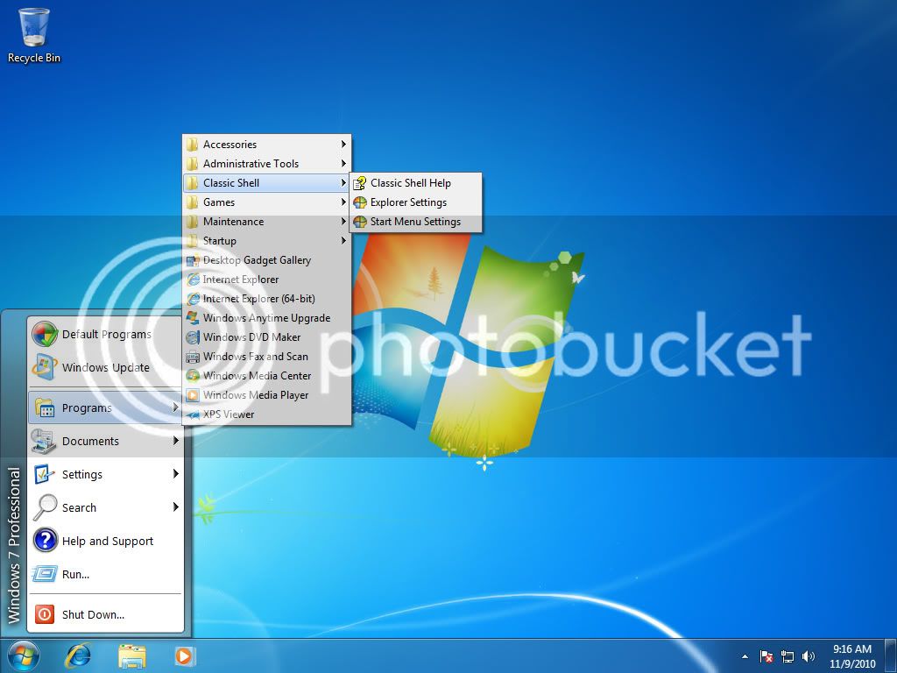
Task: Open the volume speaker icon
Action: pos(808,656)
